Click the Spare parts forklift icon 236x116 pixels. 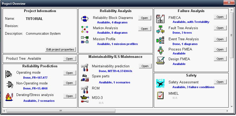pyautogui.click(x=85, y=78)
